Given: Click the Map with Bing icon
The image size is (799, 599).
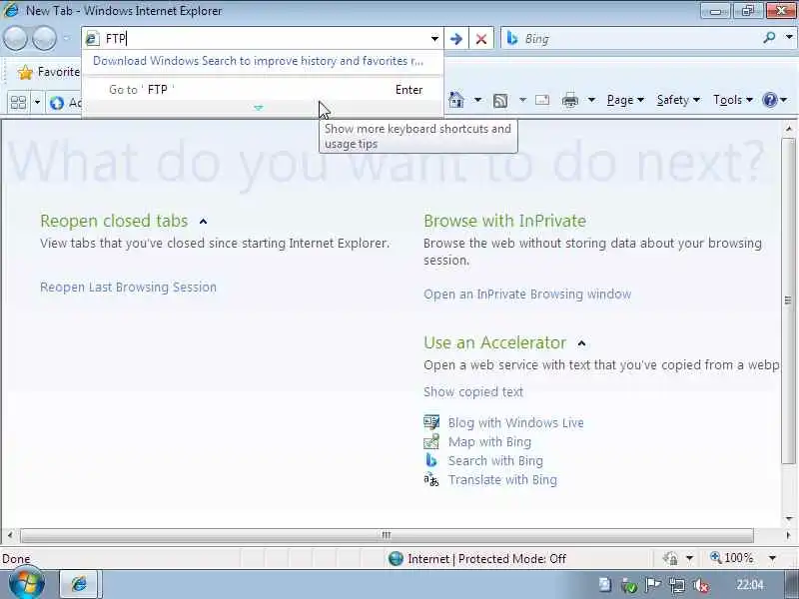Looking at the screenshot, I should (x=431, y=441).
